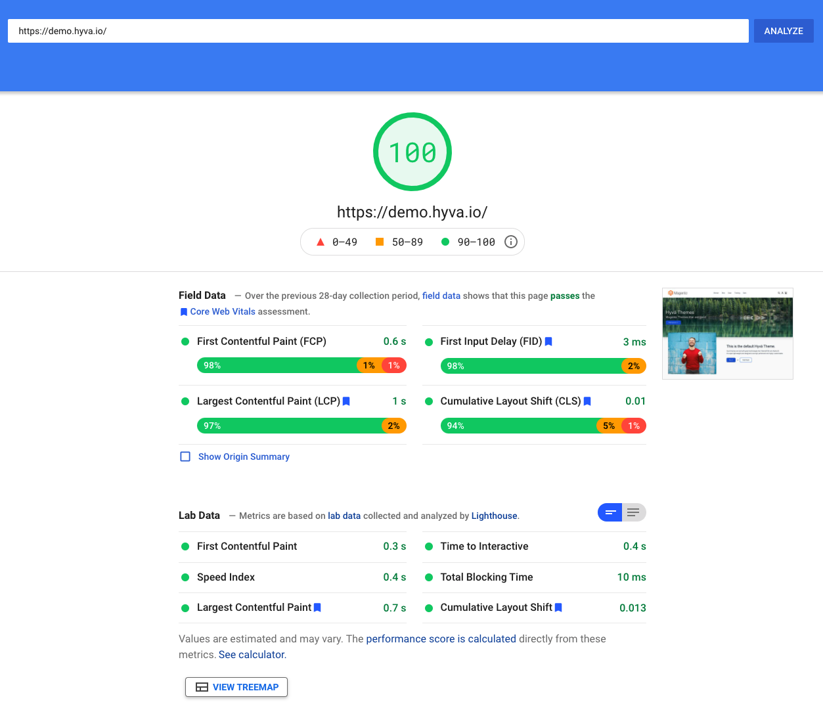Viewport: 823px width, 712px height.
Task: Switch lab metrics to compact view
Action: click(x=610, y=512)
